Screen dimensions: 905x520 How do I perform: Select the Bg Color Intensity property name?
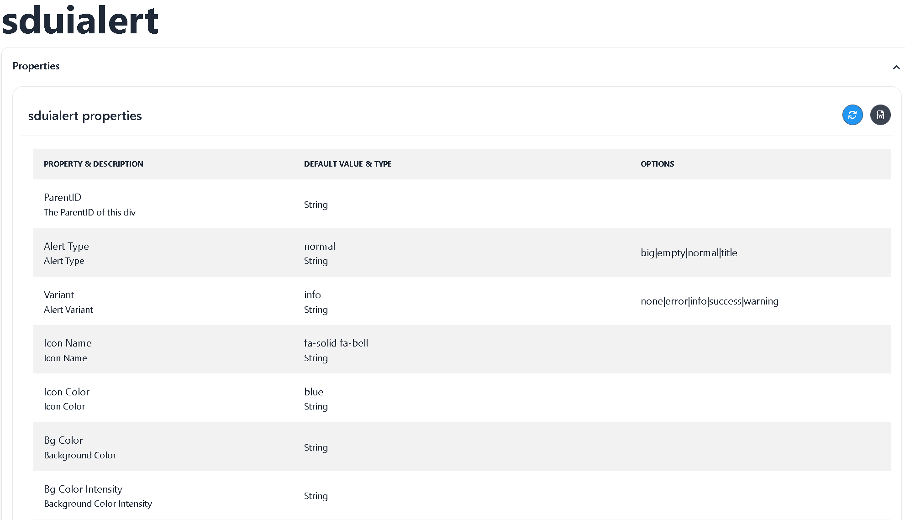pyautogui.click(x=83, y=489)
